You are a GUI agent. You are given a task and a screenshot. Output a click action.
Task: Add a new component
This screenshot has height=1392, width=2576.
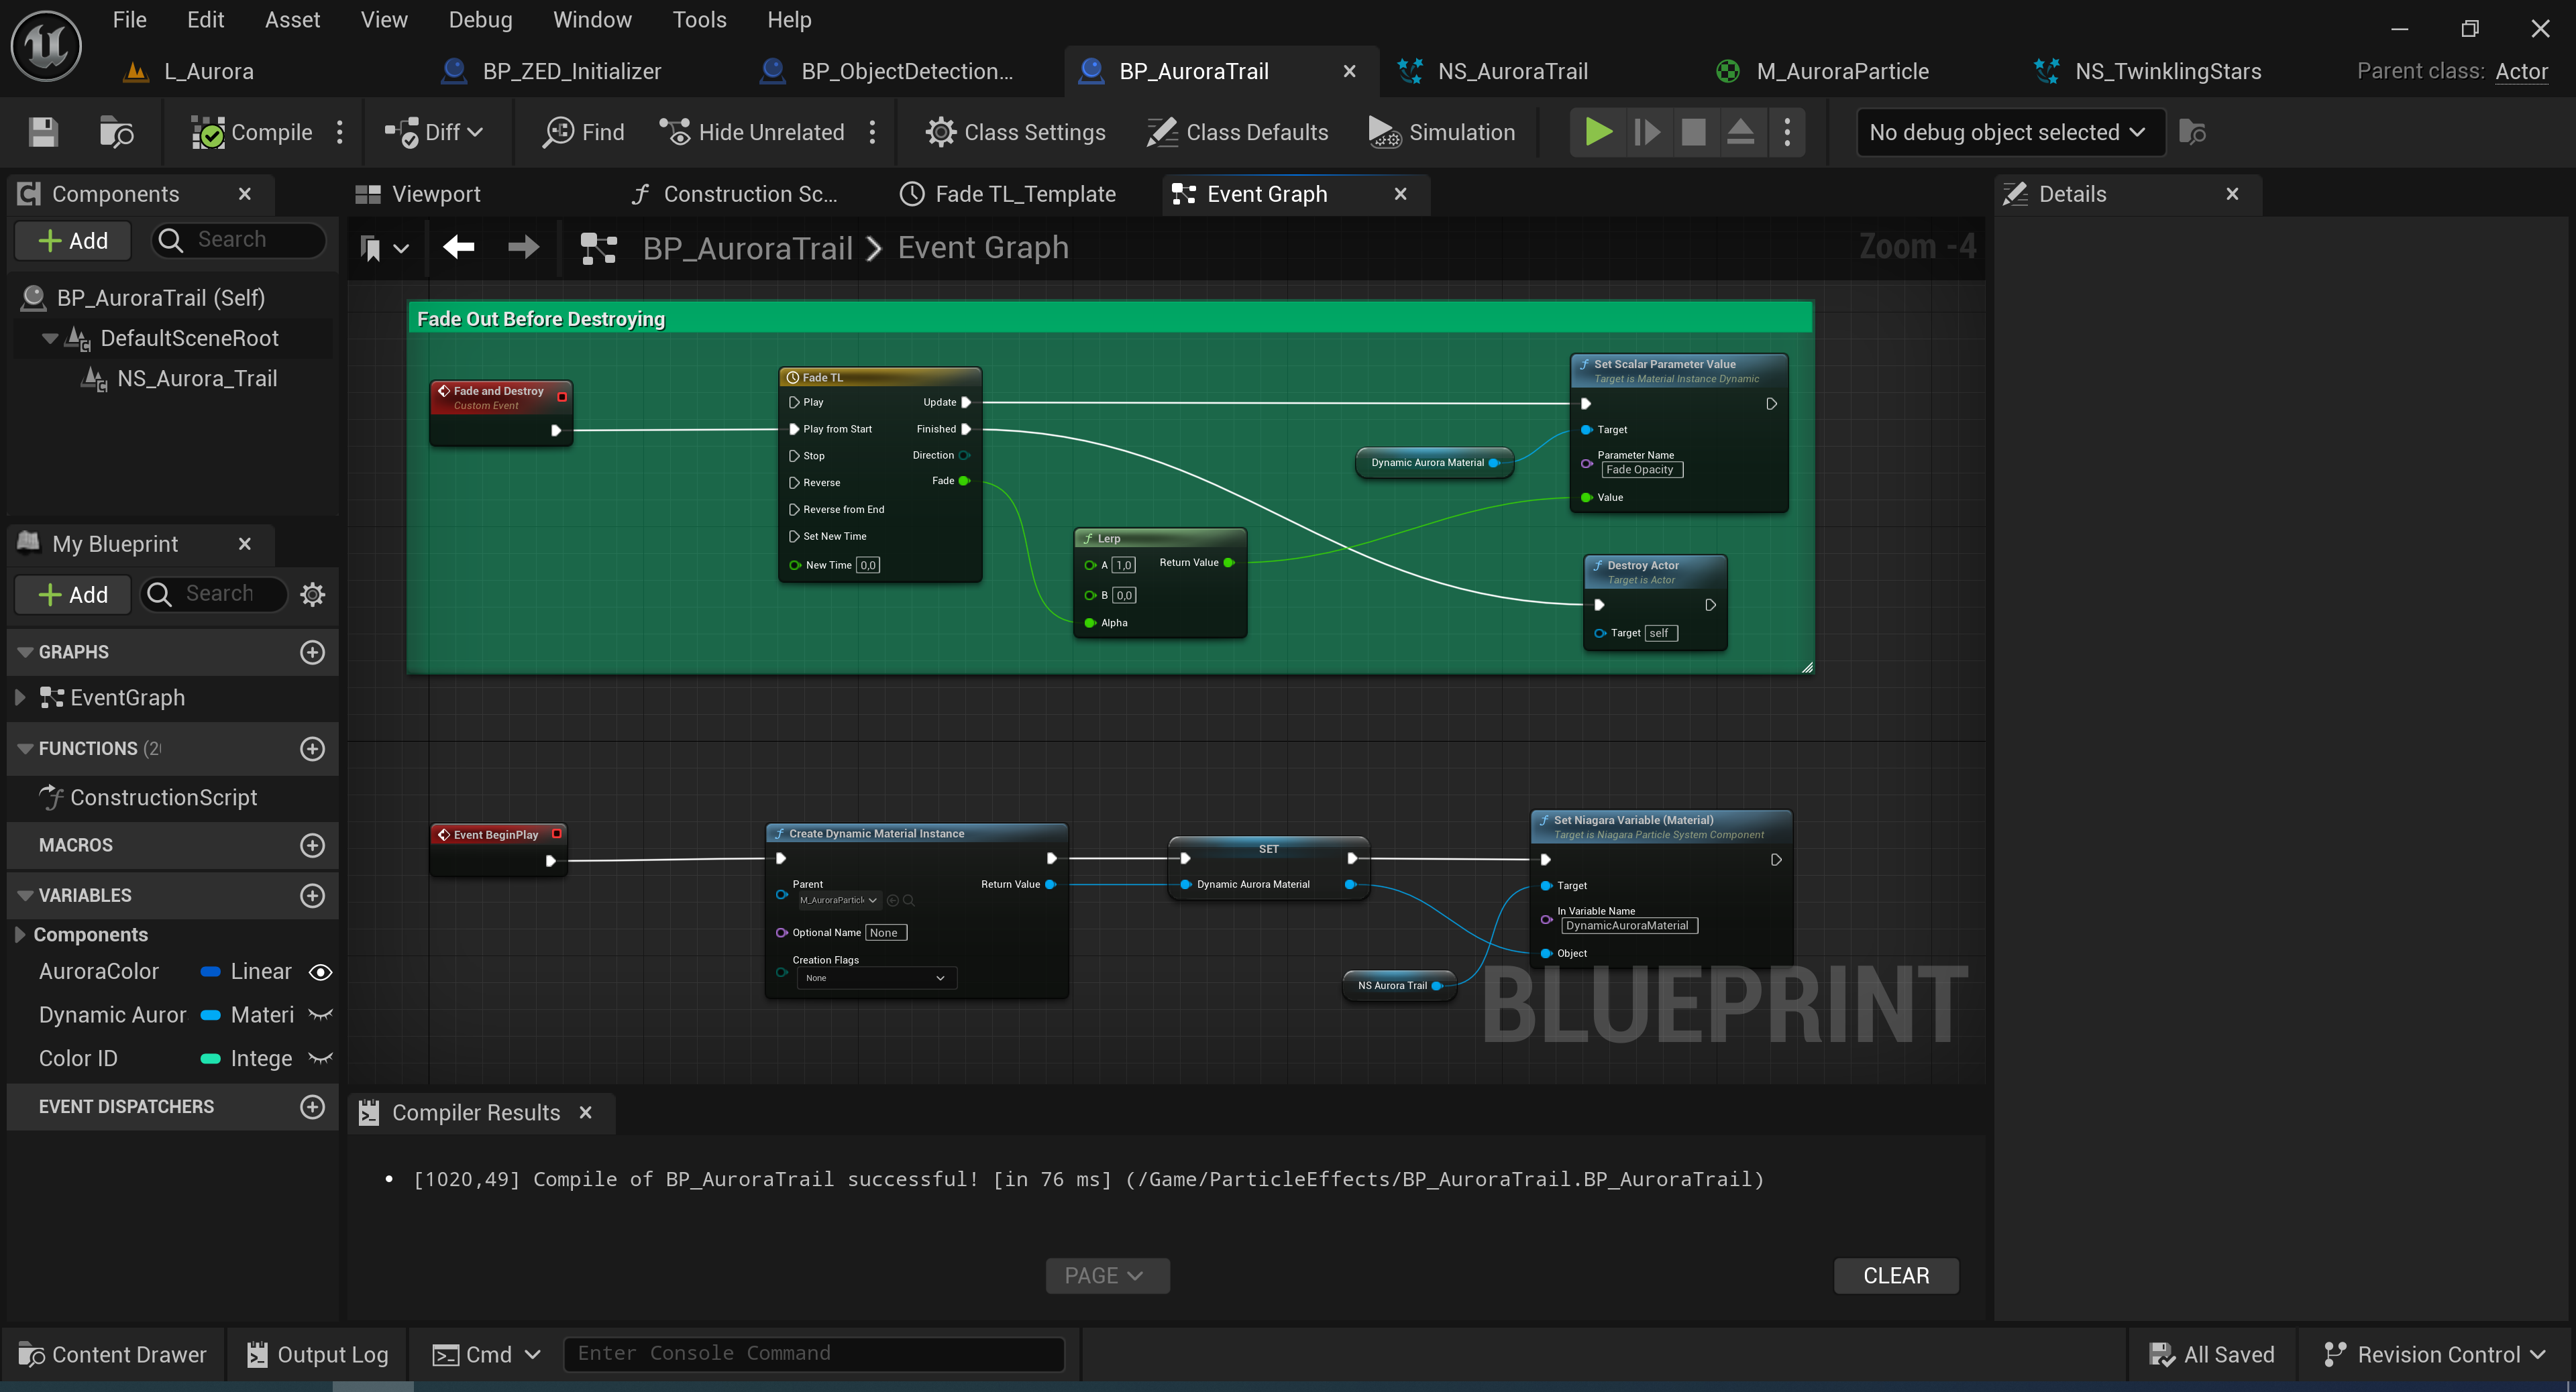point(73,241)
